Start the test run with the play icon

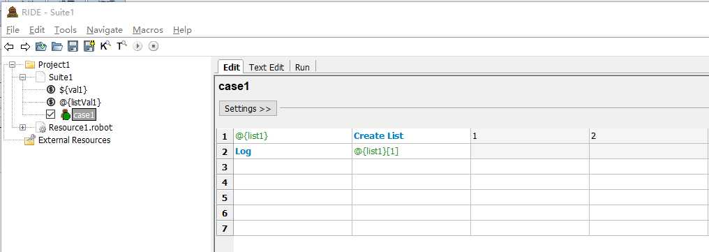(x=138, y=46)
